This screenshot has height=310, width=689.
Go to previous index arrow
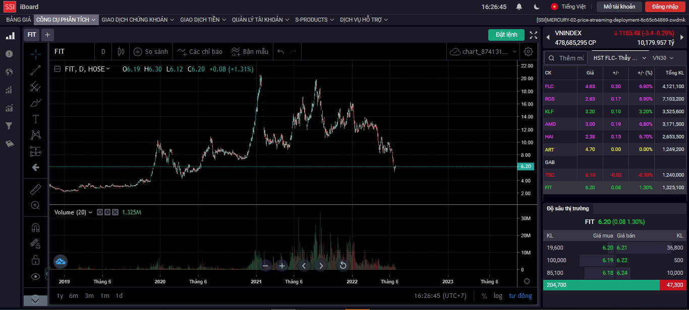point(548,37)
